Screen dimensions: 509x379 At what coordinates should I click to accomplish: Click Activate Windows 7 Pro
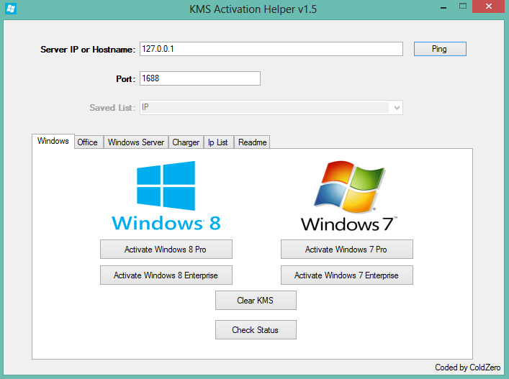coord(347,249)
